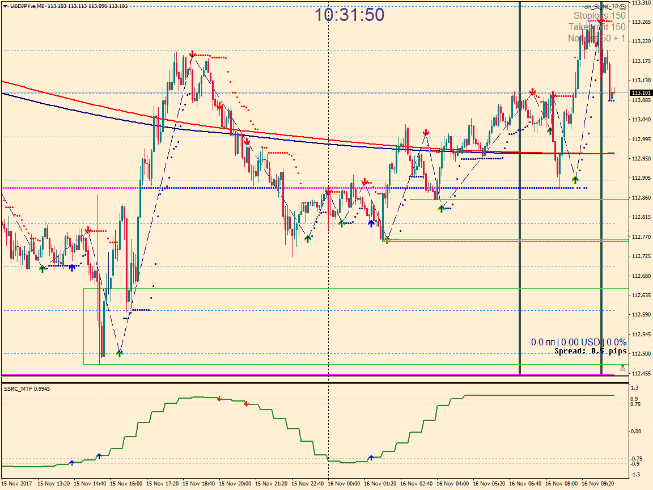Screen dimensions: 653x490
Task: Click the 15 Nov 2017 date label on time axis
Action: pos(16,484)
